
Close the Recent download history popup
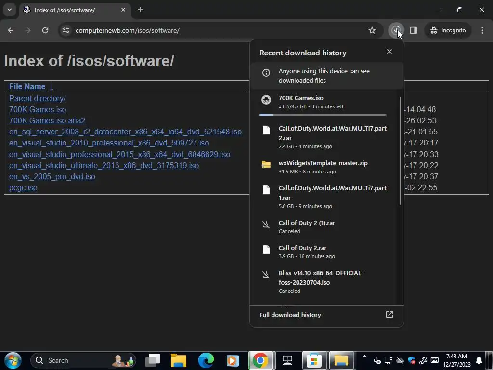[x=389, y=52]
